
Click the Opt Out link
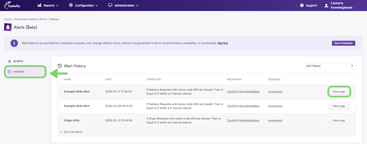pos(223,43)
